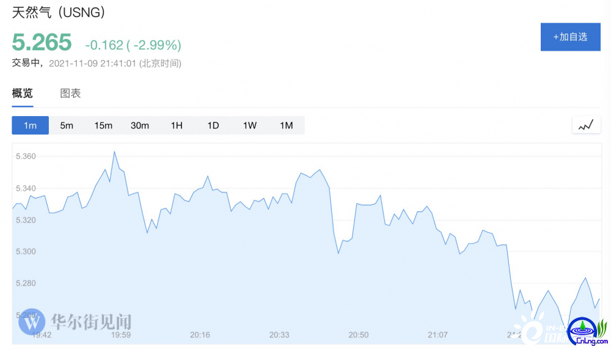Click the 5.300 price axis label
The height and width of the screenshot is (349, 611).
(x=26, y=252)
